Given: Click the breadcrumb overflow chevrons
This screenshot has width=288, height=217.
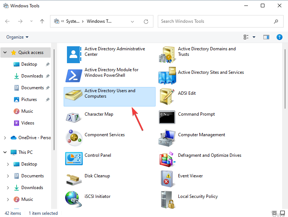Looking at the screenshot, I should 63,21.
